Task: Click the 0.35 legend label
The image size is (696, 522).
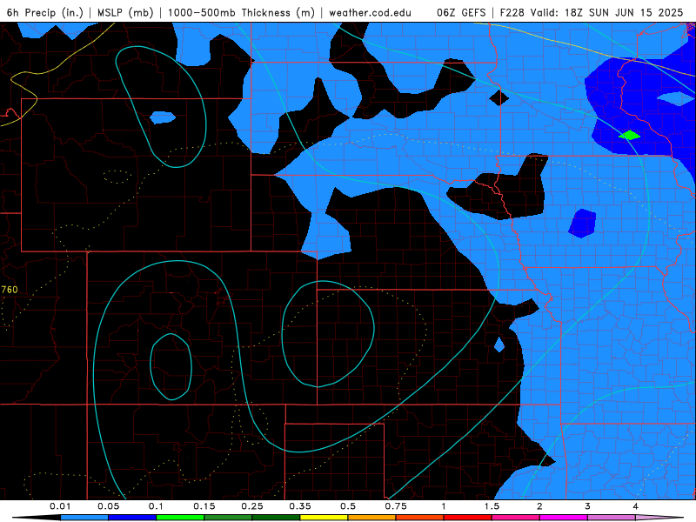Action: [300, 506]
